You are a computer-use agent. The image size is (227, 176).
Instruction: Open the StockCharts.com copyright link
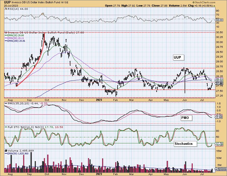coord(204,2)
